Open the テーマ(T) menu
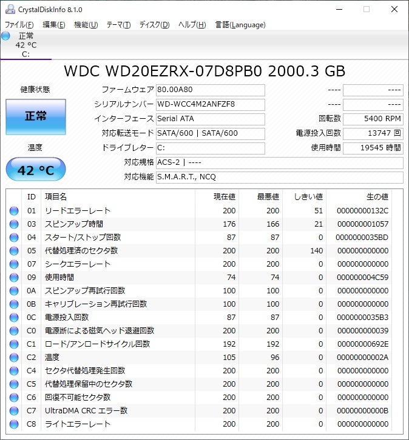This screenshot has height=440, width=409. coord(118,25)
